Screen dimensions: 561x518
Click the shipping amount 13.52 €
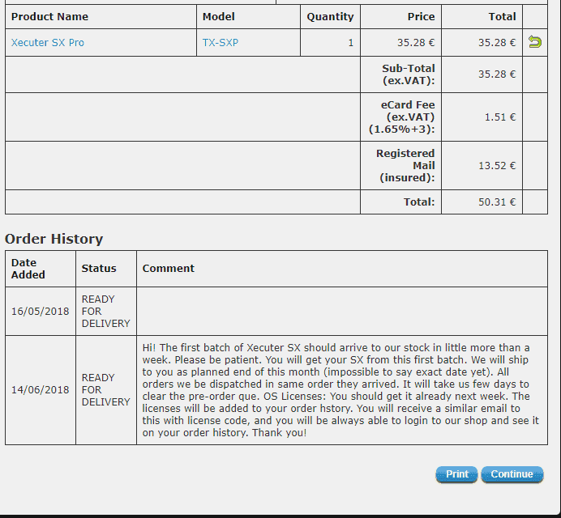click(497, 165)
